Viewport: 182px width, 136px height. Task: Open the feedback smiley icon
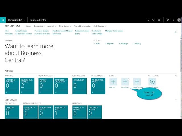(x=153, y=20)
